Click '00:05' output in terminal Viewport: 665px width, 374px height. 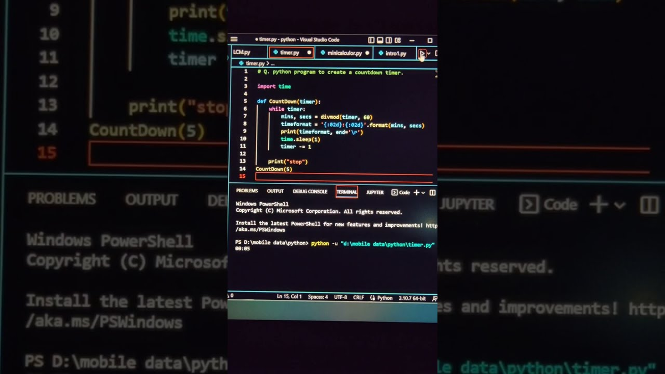[243, 249]
